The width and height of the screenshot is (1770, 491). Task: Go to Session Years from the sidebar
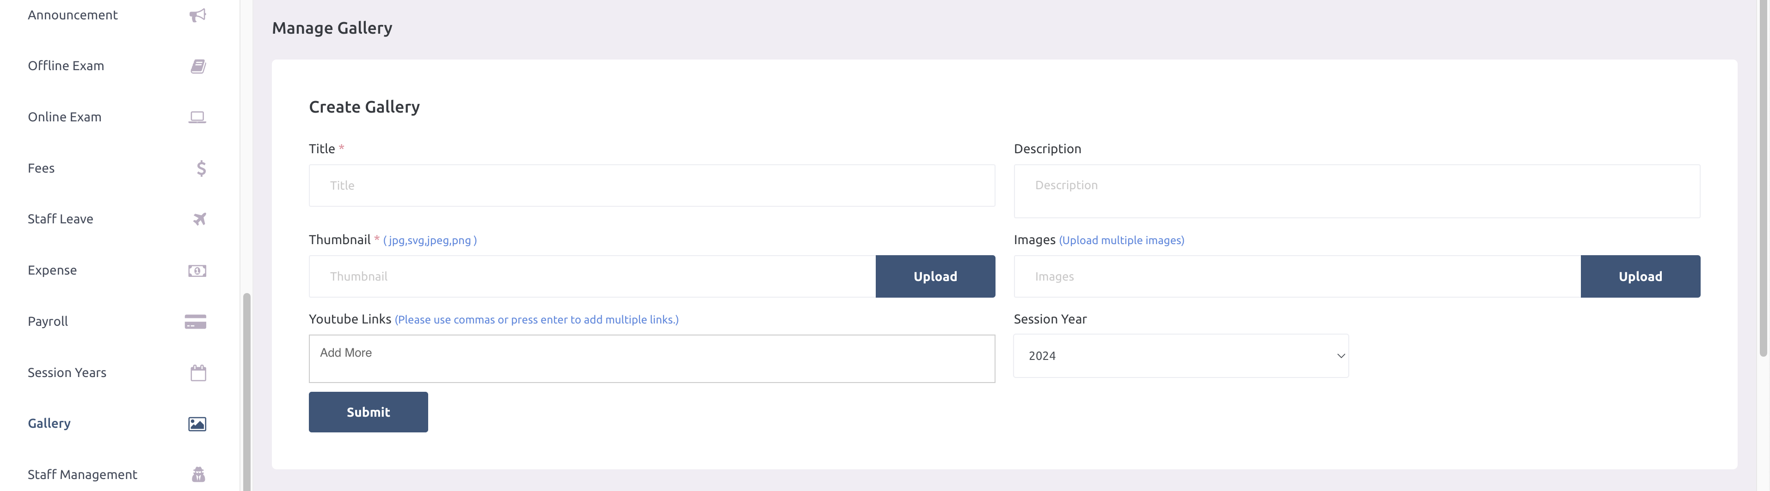click(x=67, y=372)
